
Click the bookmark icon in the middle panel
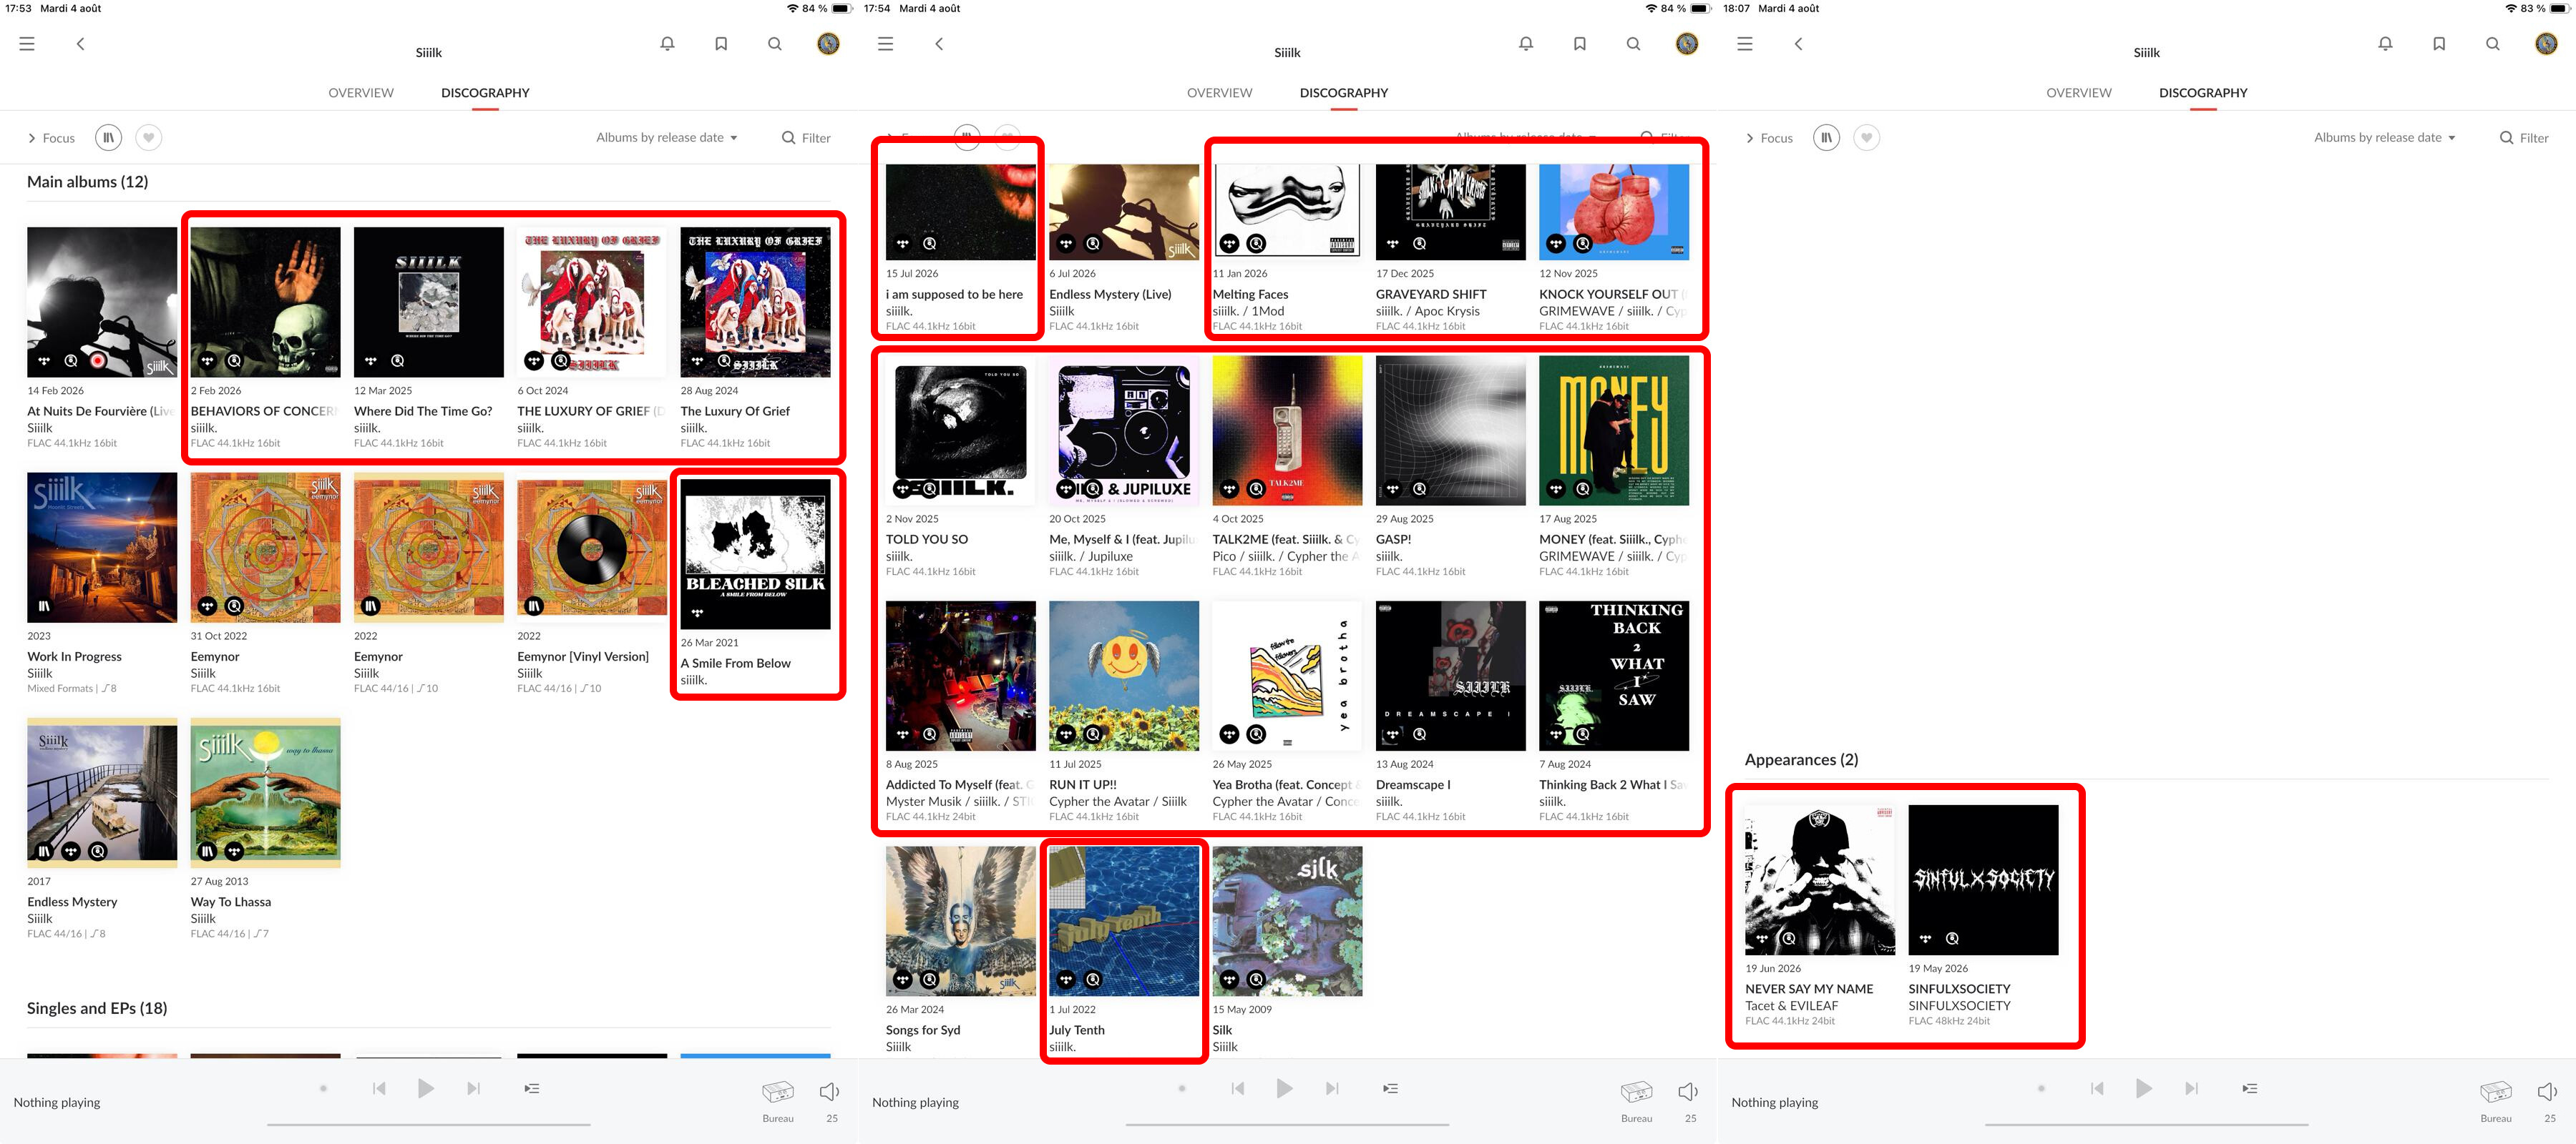pos(1580,44)
